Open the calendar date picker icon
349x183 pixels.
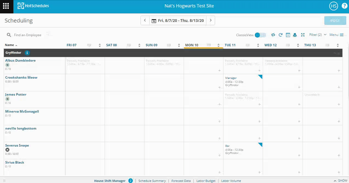[x=154, y=21]
